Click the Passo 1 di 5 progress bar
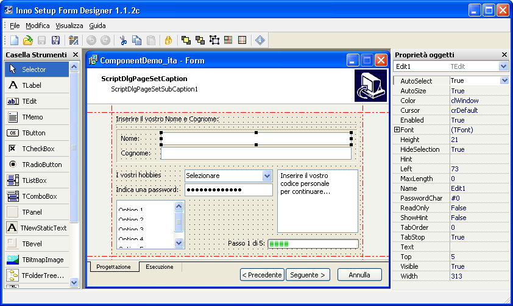The height and width of the screenshot is (306, 513). coord(313,244)
